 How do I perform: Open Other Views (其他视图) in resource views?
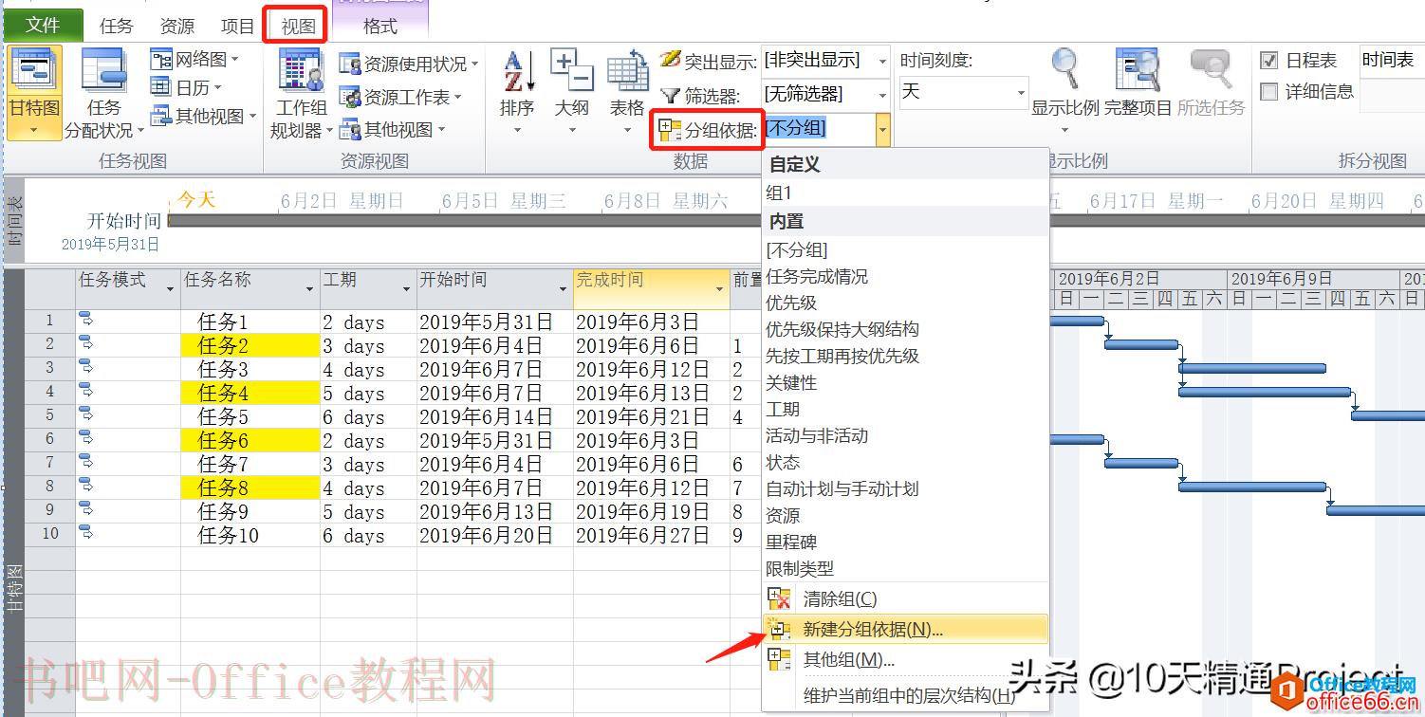point(392,129)
